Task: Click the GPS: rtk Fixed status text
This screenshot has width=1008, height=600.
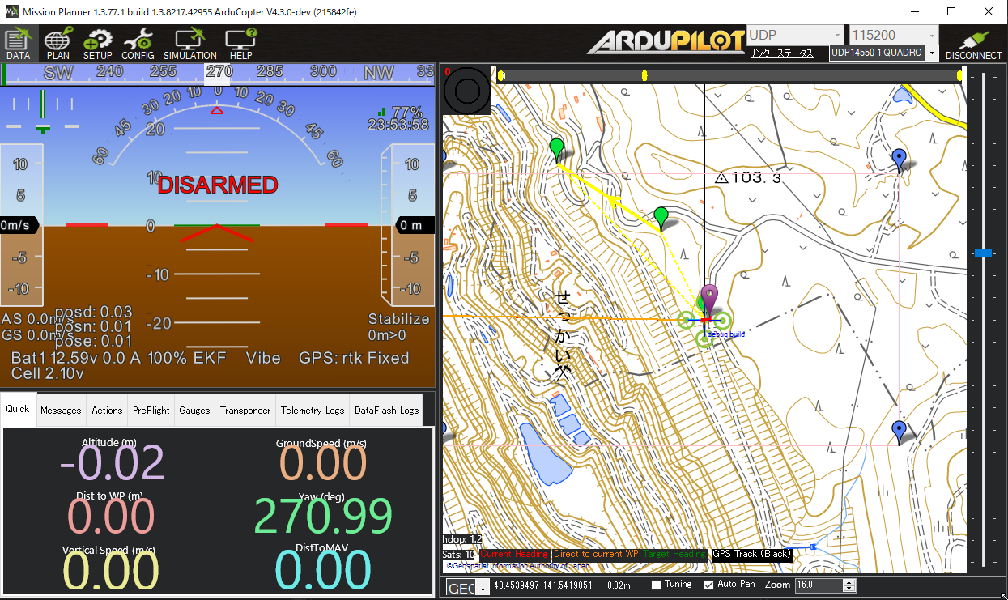Action: pyautogui.click(x=354, y=358)
